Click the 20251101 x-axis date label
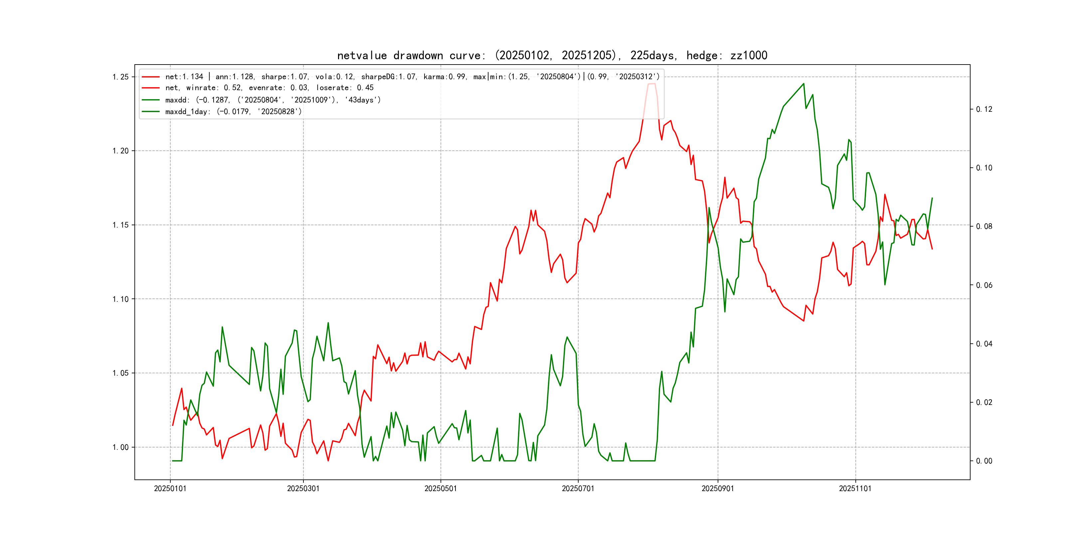Screen dimensions: 1078x539 (x=855, y=489)
